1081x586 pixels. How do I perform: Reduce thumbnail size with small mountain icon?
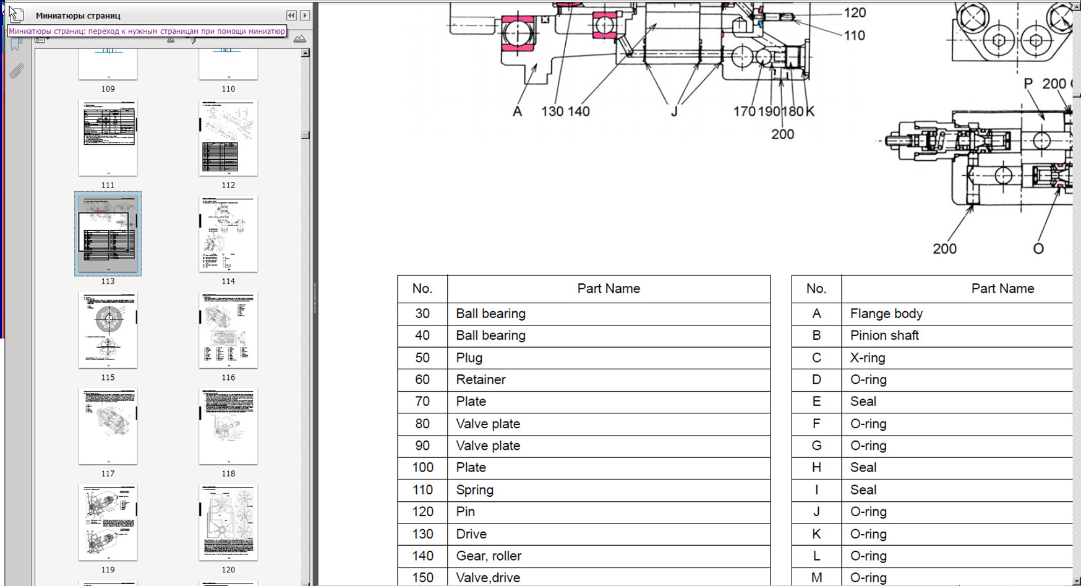pyautogui.click(x=171, y=40)
